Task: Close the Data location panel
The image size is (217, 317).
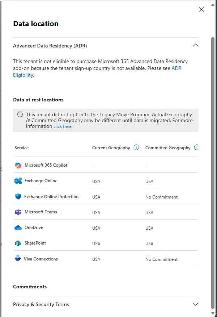Action: click(x=201, y=9)
